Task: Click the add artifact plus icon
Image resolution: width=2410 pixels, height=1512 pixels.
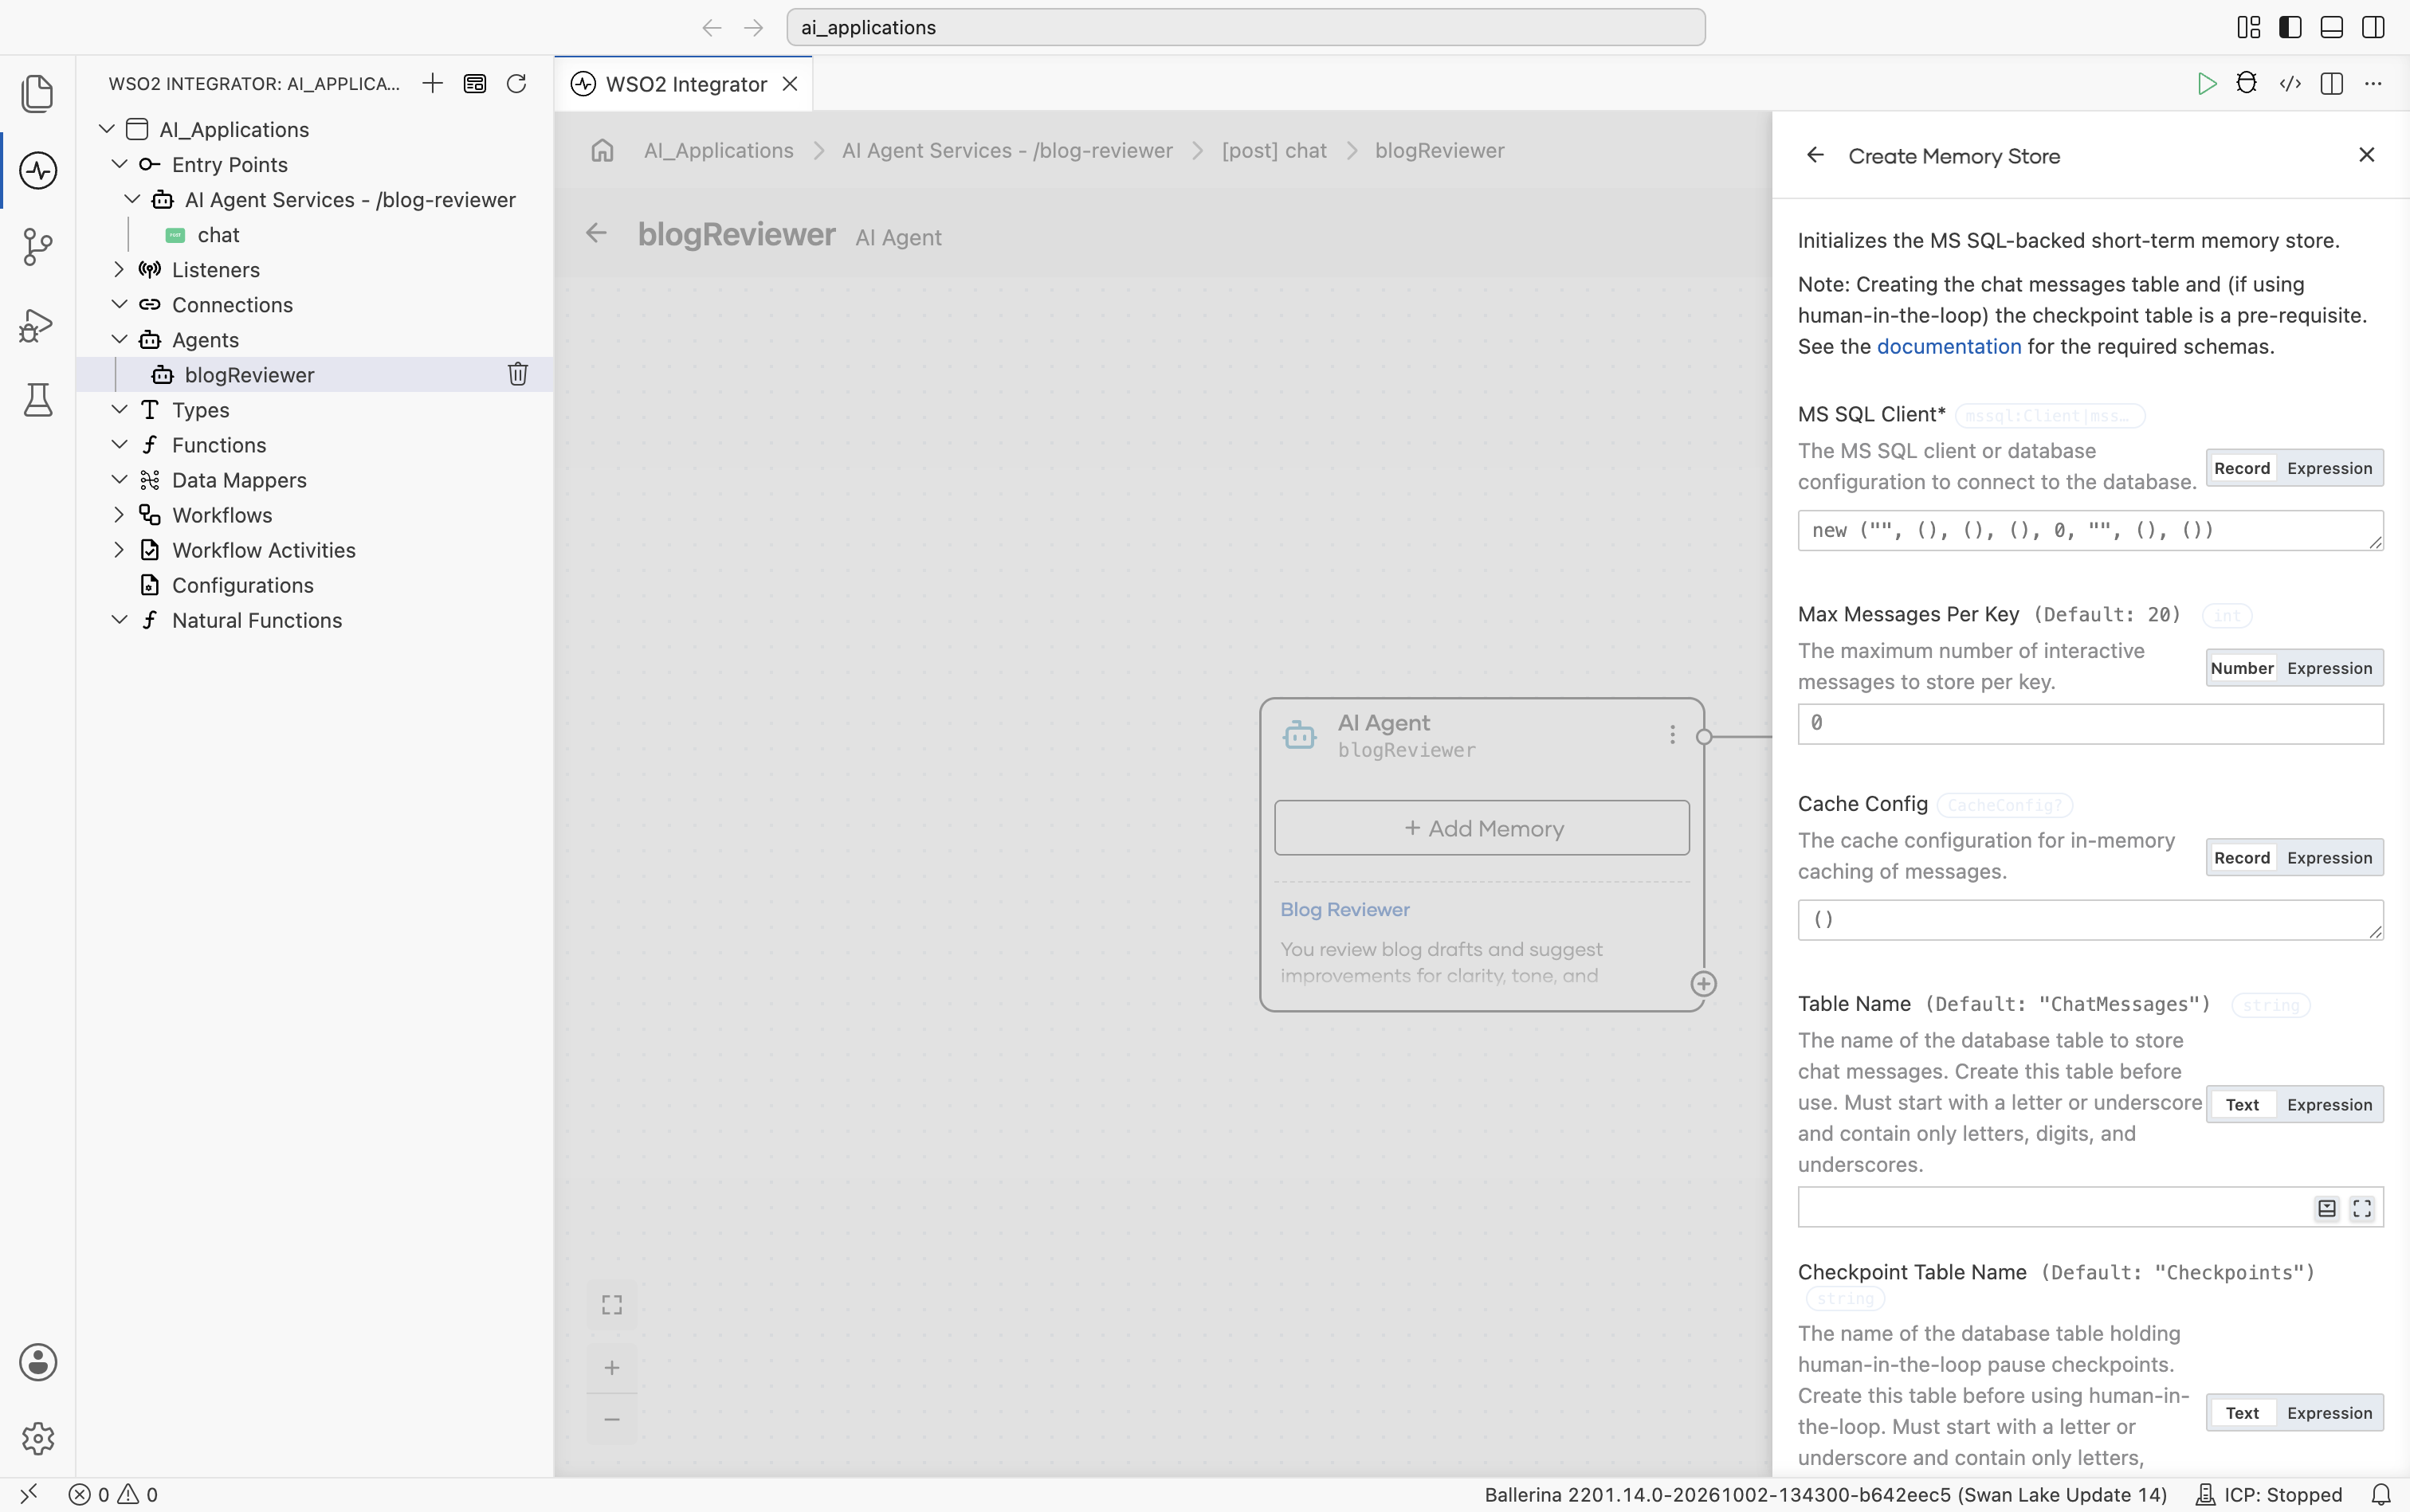Action: coord(434,83)
